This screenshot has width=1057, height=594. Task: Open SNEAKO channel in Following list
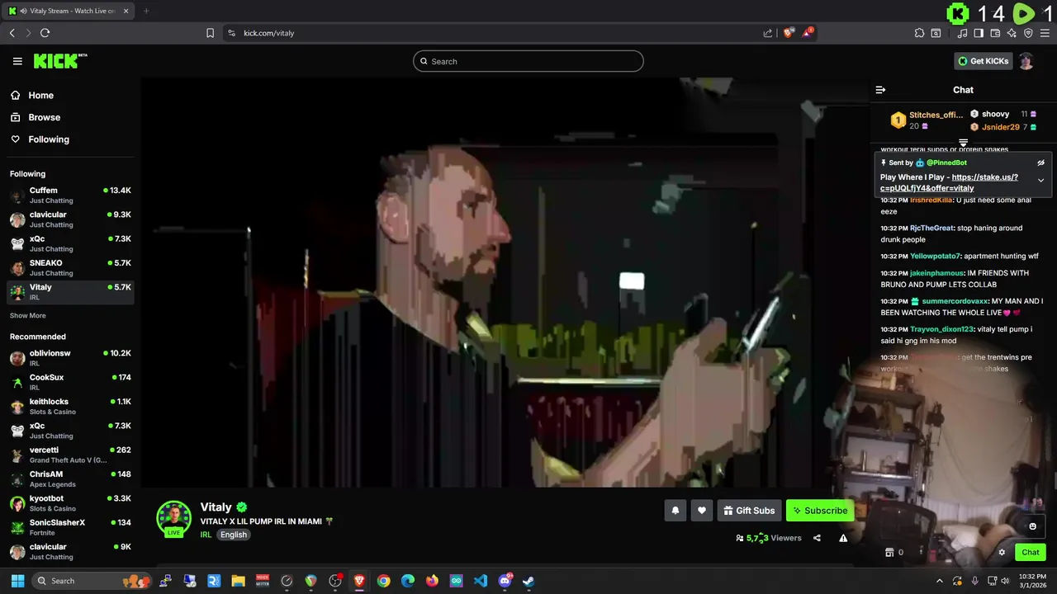[70, 268]
